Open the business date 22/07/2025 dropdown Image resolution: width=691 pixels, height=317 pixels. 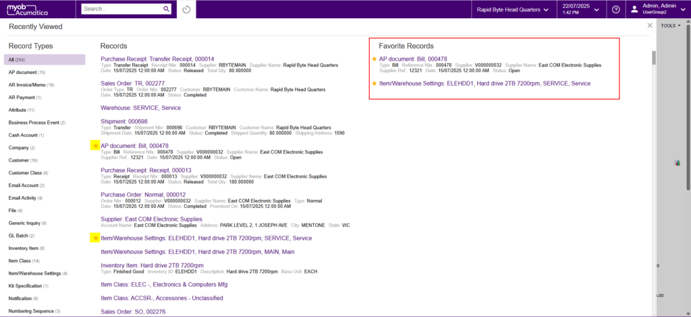click(581, 9)
